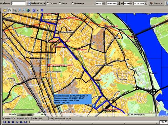Screen dimensions: 168x125
Task: Open the start date 19.08.2009 dropdown
Action: [x=118, y=3]
